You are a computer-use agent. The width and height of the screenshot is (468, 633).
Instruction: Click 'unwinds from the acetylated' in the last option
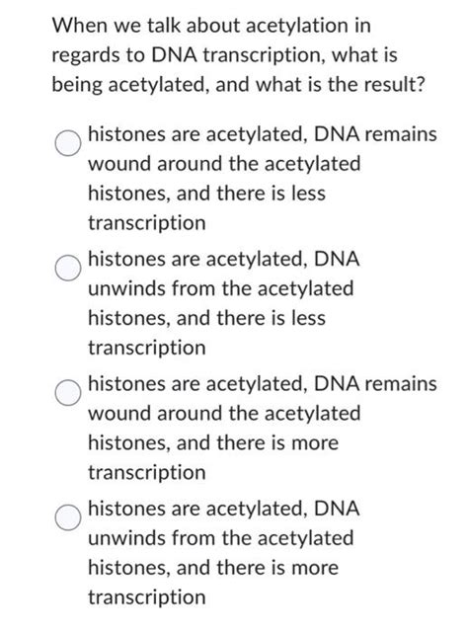221,538
